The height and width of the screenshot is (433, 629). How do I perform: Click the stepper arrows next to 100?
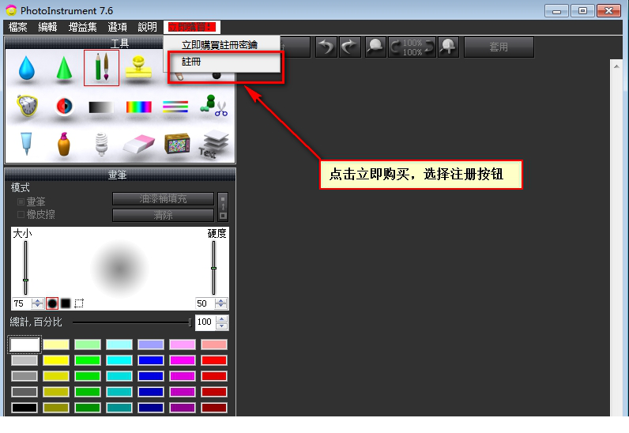(222, 322)
